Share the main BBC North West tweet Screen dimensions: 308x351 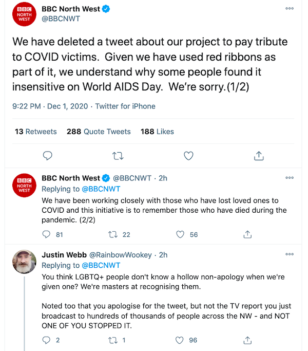point(259,156)
